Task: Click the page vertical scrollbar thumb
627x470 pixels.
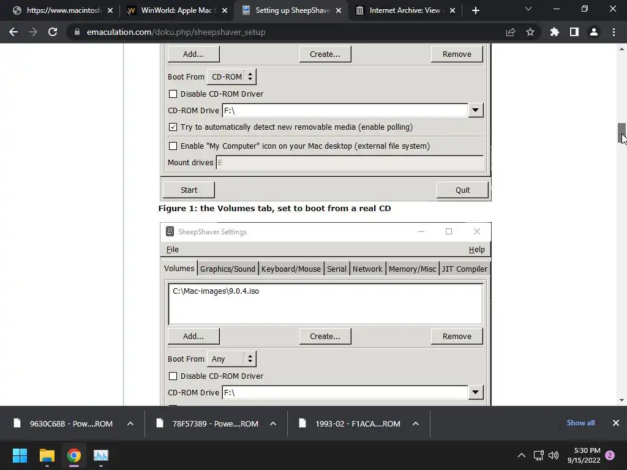Action: pos(621,133)
